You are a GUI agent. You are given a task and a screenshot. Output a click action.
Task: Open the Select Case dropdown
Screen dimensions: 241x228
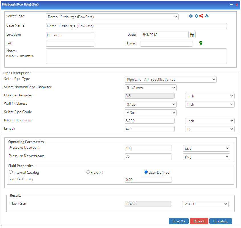click(x=112, y=17)
